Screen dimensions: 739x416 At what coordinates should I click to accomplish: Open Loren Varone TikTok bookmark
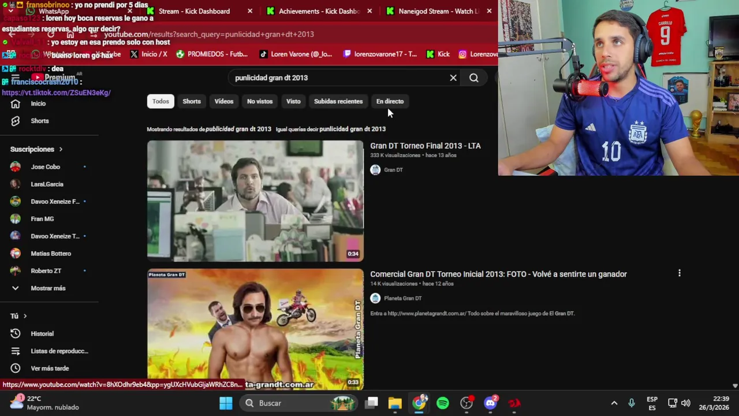(x=296, y=54)
